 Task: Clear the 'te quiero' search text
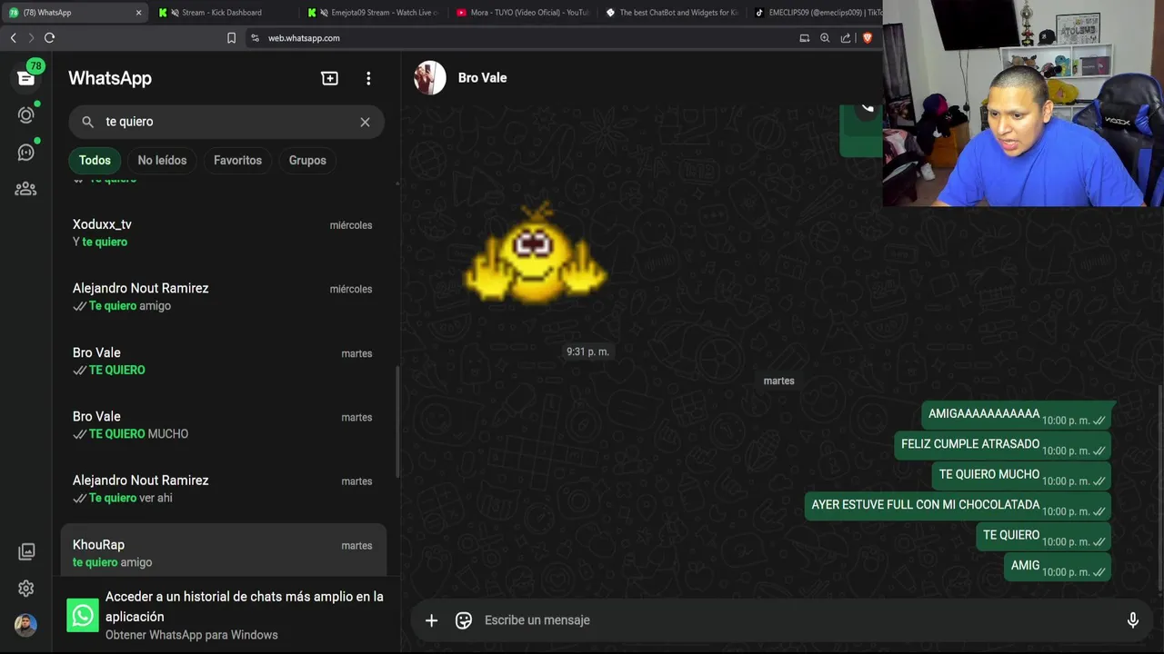365,122
